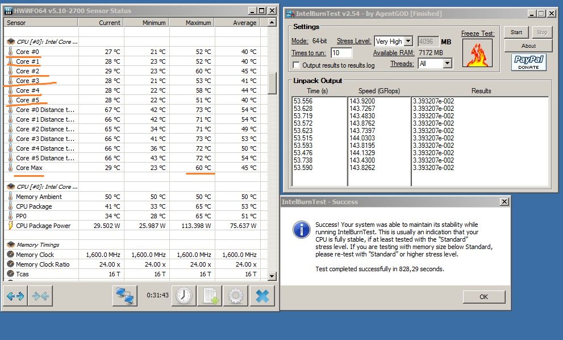
Task: Open HWiNFO sensor settings gear icon
Action: point(236,296)
